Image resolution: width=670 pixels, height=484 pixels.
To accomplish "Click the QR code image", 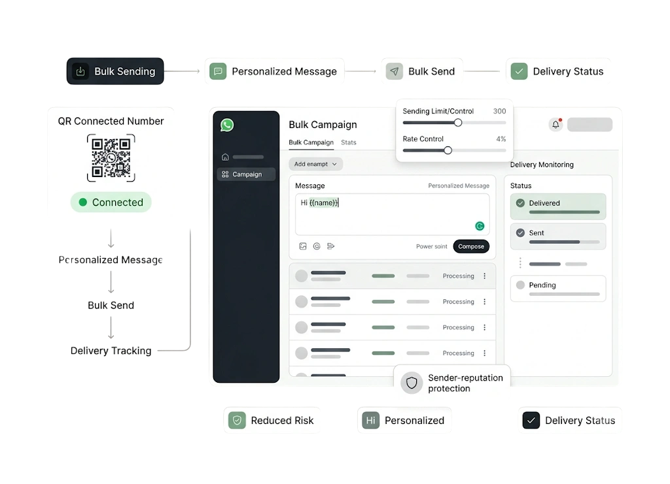I will (x=111, y=158).
